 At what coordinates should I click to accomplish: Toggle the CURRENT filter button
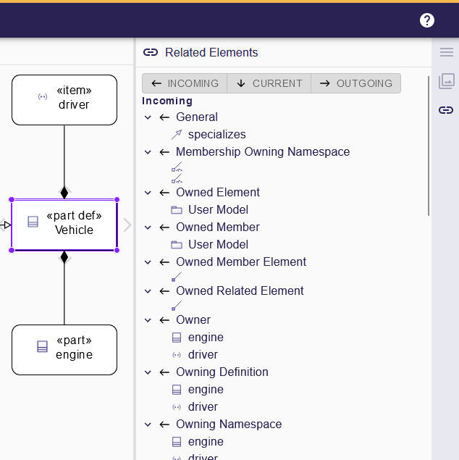tap(269, 83)
